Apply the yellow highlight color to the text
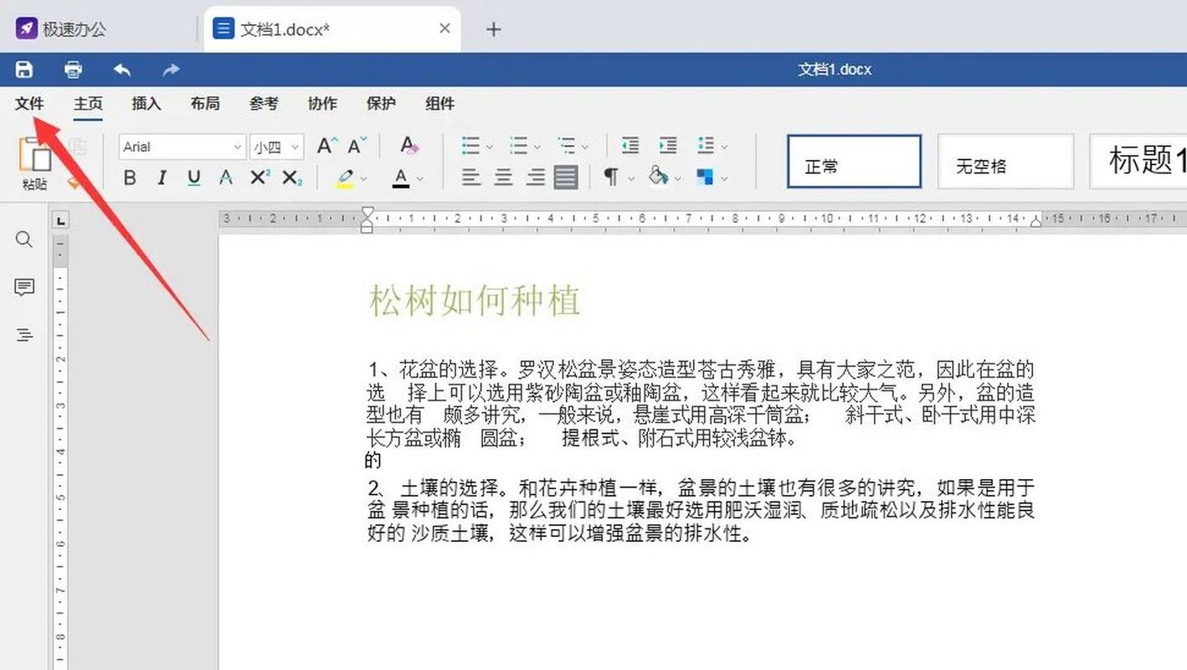Screen dimensions: 1187x670 point(347,178)
